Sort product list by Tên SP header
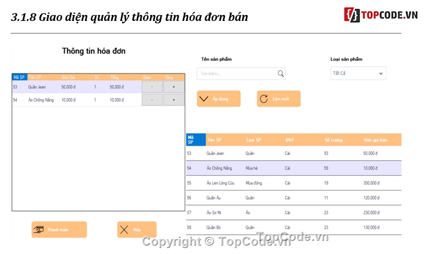The image size is (432, 254). (x=214, y=140)
